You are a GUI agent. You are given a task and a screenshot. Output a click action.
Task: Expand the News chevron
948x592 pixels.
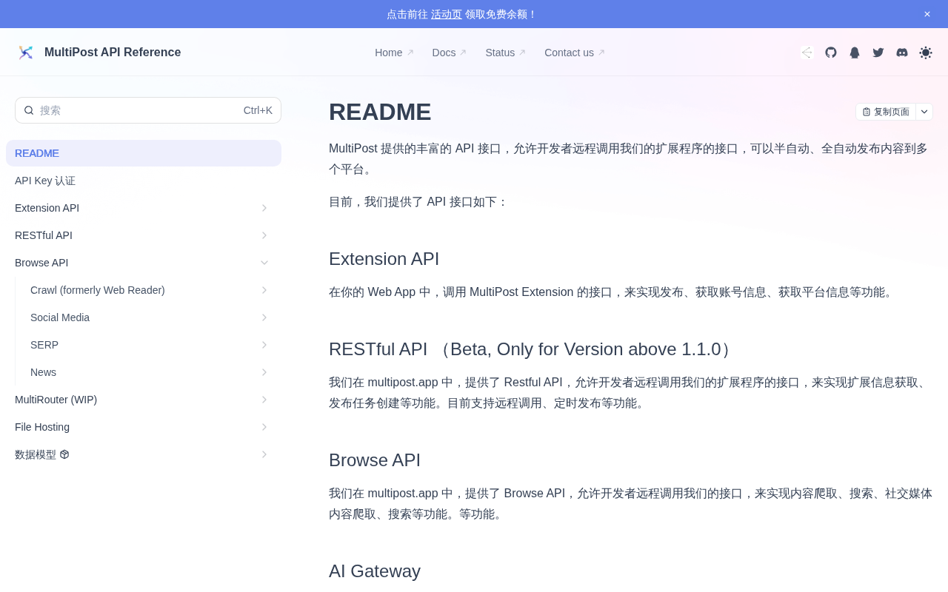click(x=264, y=372)
